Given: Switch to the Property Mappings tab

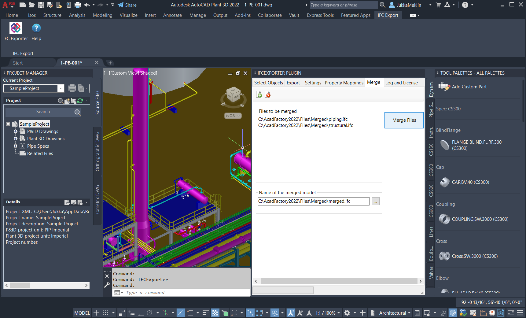Looking at the screenshot, I should pyautogui.click(x=344, y=83).
